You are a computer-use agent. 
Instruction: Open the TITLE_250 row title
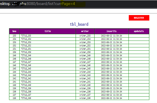pyautogui.click(x=26, y=52)
